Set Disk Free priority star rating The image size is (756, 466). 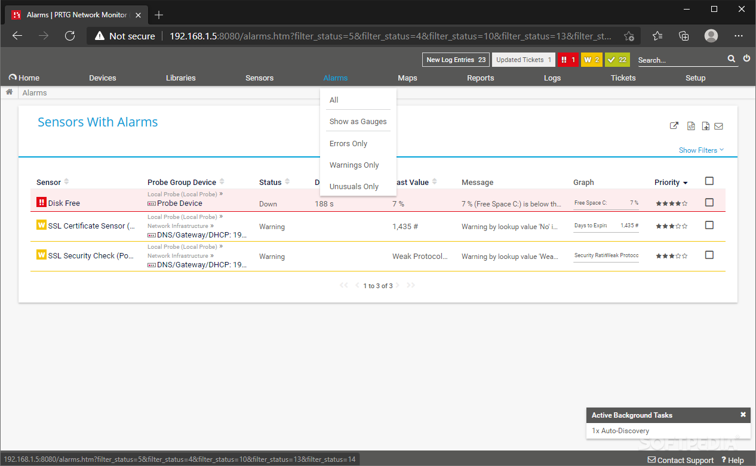click(671, 203)
